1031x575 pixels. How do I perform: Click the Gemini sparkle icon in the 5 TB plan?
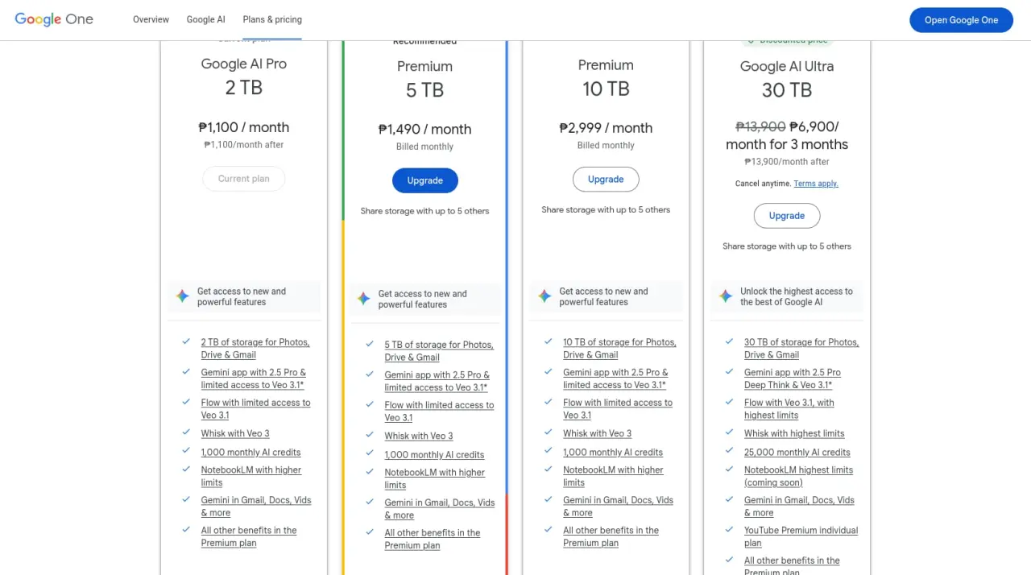tap(364, 299)
